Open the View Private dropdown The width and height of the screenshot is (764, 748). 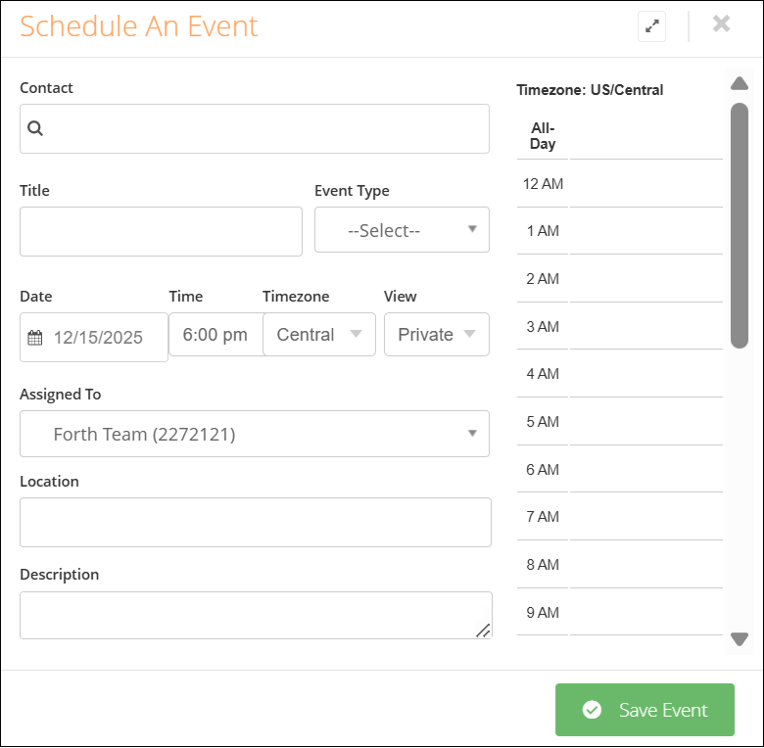tap(437, 335)
